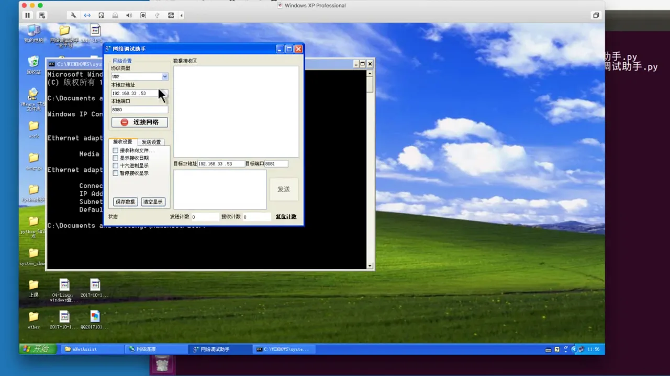Switch to 网络连接 taskbar item
Viewport: 670px width, 376px height.
157,349
